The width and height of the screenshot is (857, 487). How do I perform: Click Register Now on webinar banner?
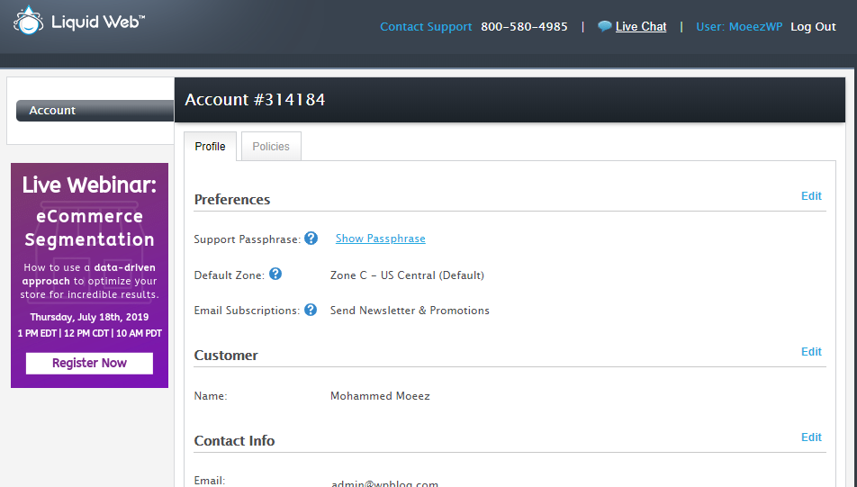(90, 364)
